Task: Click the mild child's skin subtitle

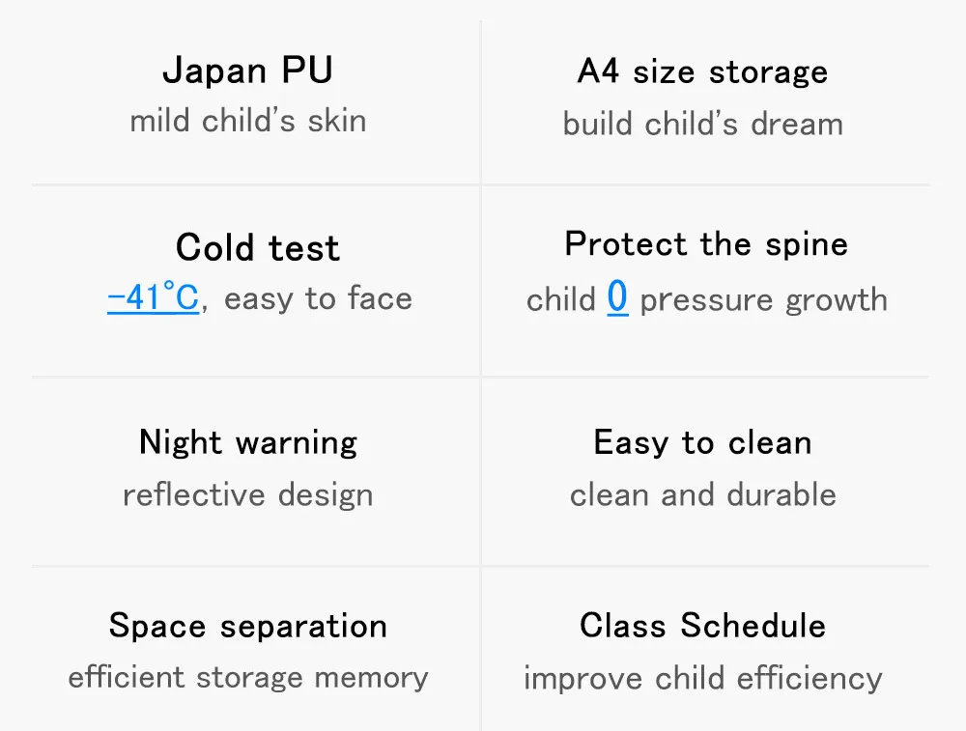Action: [x=248, y=121]
